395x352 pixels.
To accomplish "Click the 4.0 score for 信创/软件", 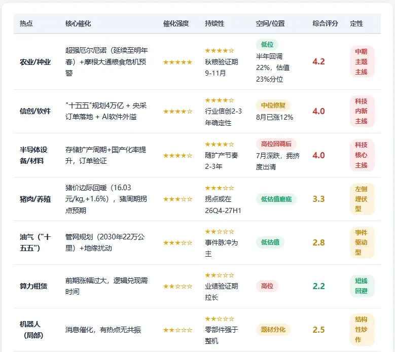I will (318, 111).
